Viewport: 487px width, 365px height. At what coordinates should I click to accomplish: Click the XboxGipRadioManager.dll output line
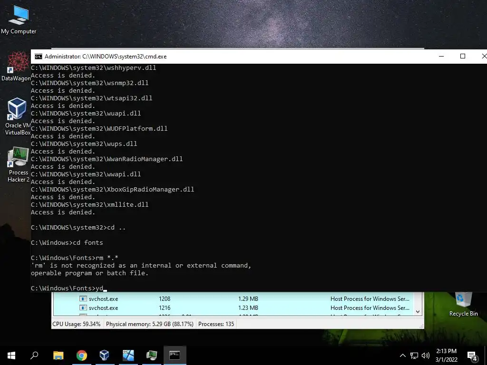pos(112,189)
